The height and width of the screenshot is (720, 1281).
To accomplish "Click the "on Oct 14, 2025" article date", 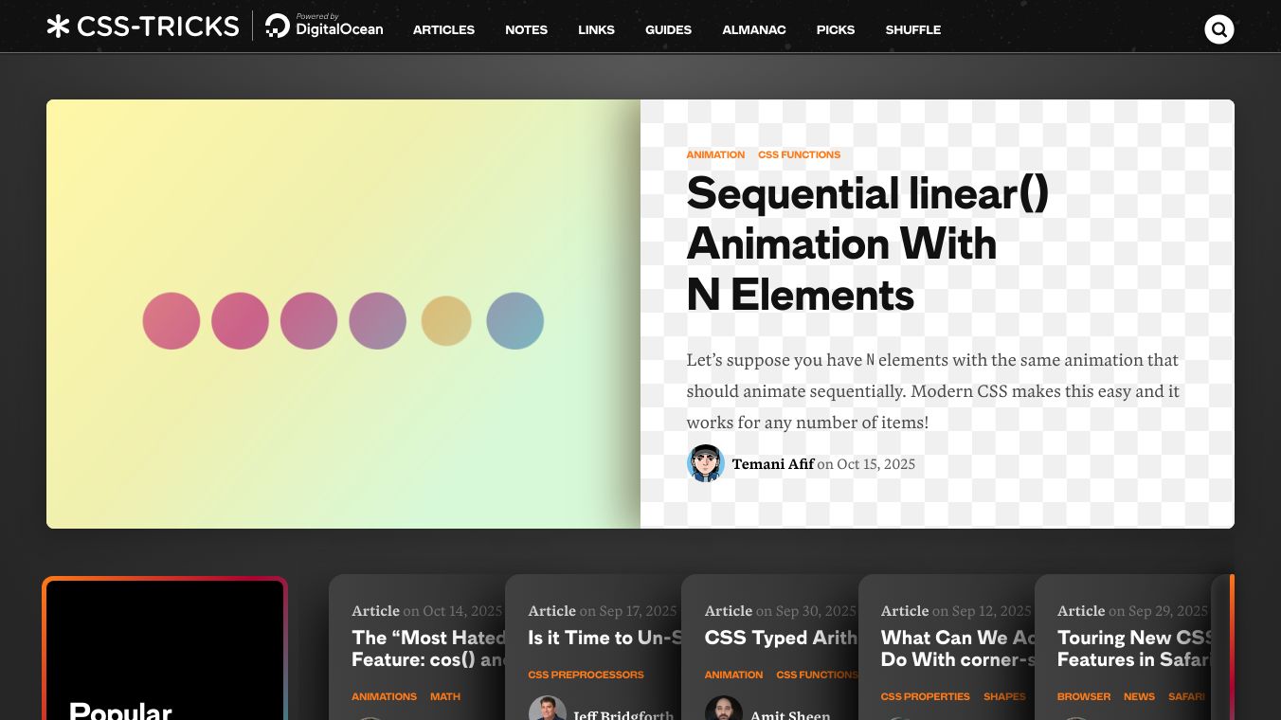I will tap(453, 611).
